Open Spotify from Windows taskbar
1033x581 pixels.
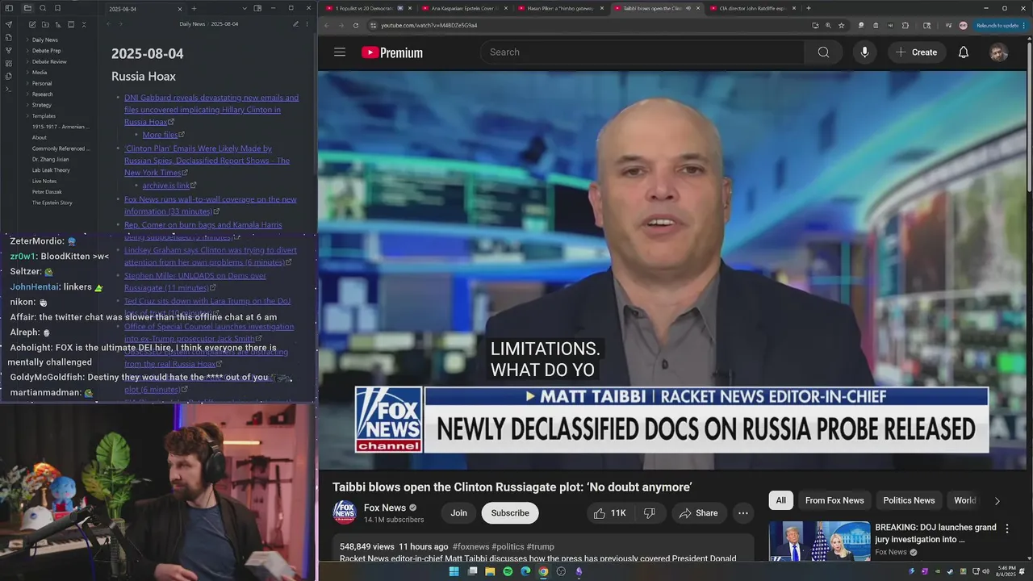[x=508, y=571]
